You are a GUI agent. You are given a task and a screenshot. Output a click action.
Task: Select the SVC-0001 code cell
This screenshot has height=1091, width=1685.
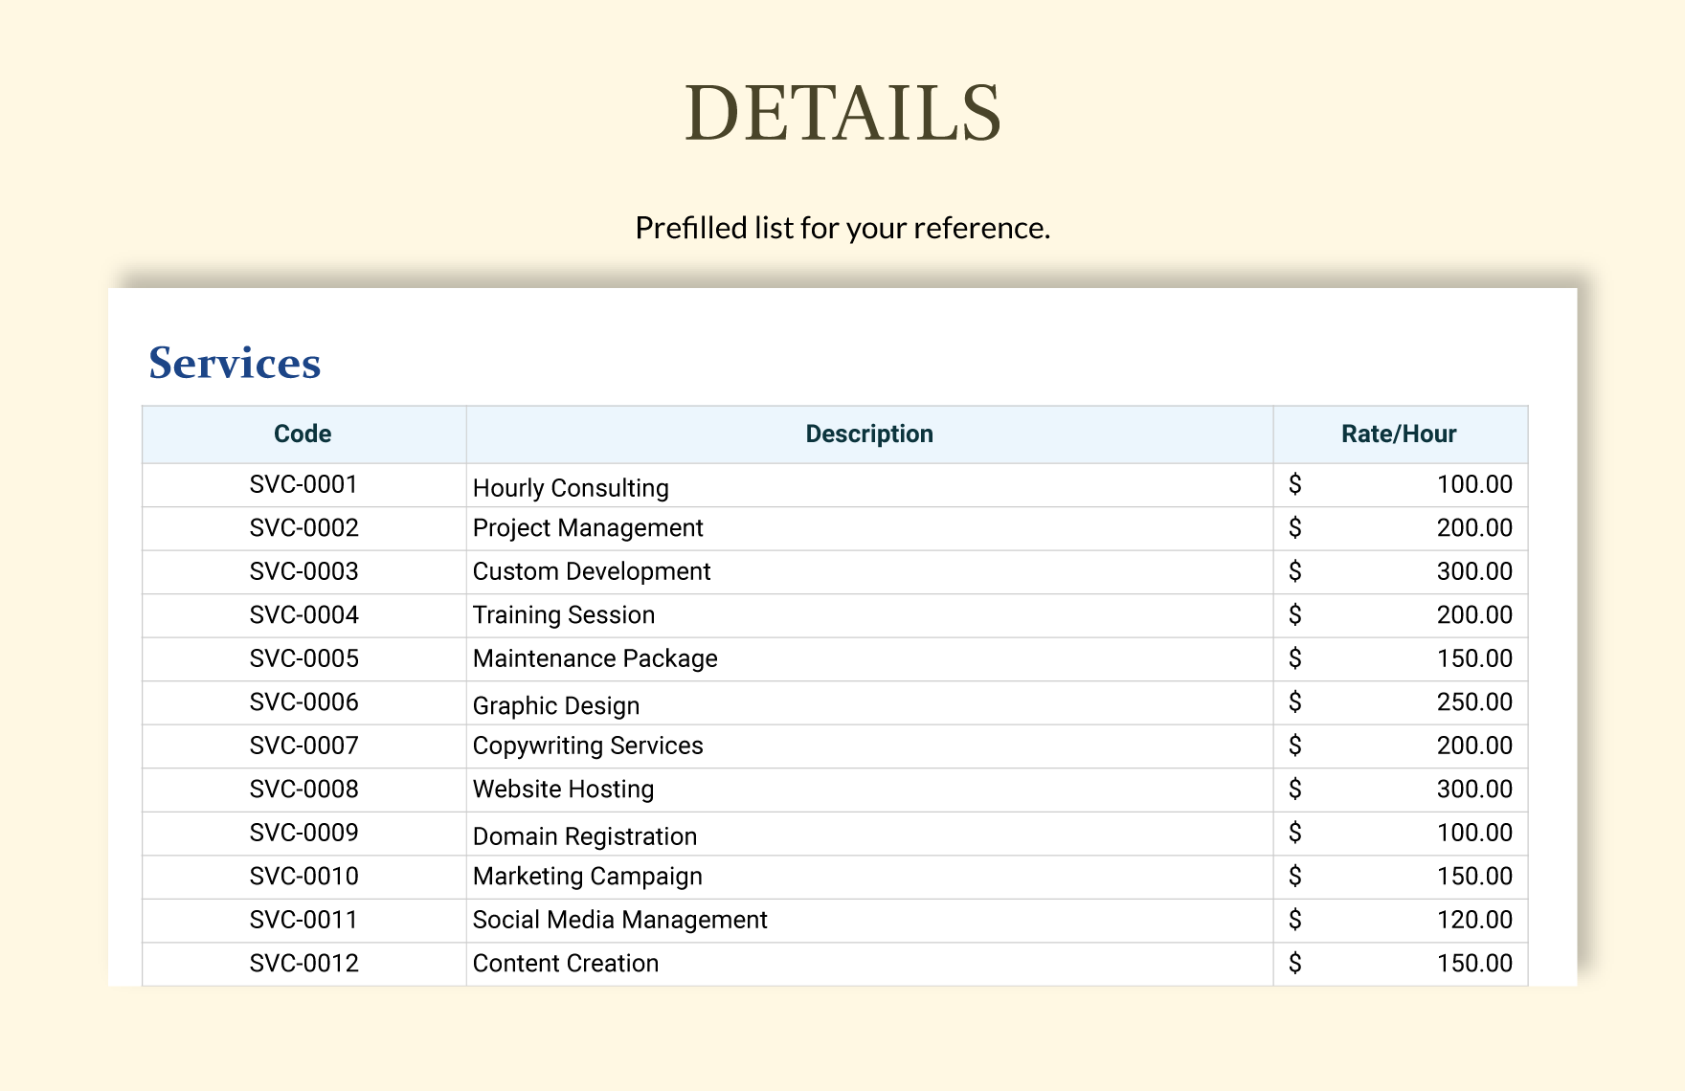(303, 484)
